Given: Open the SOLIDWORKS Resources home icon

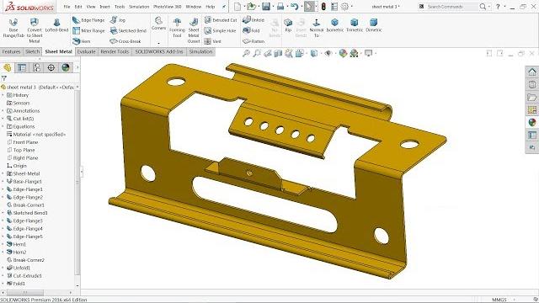Looking at the screenshot, I should click(532, 72).
